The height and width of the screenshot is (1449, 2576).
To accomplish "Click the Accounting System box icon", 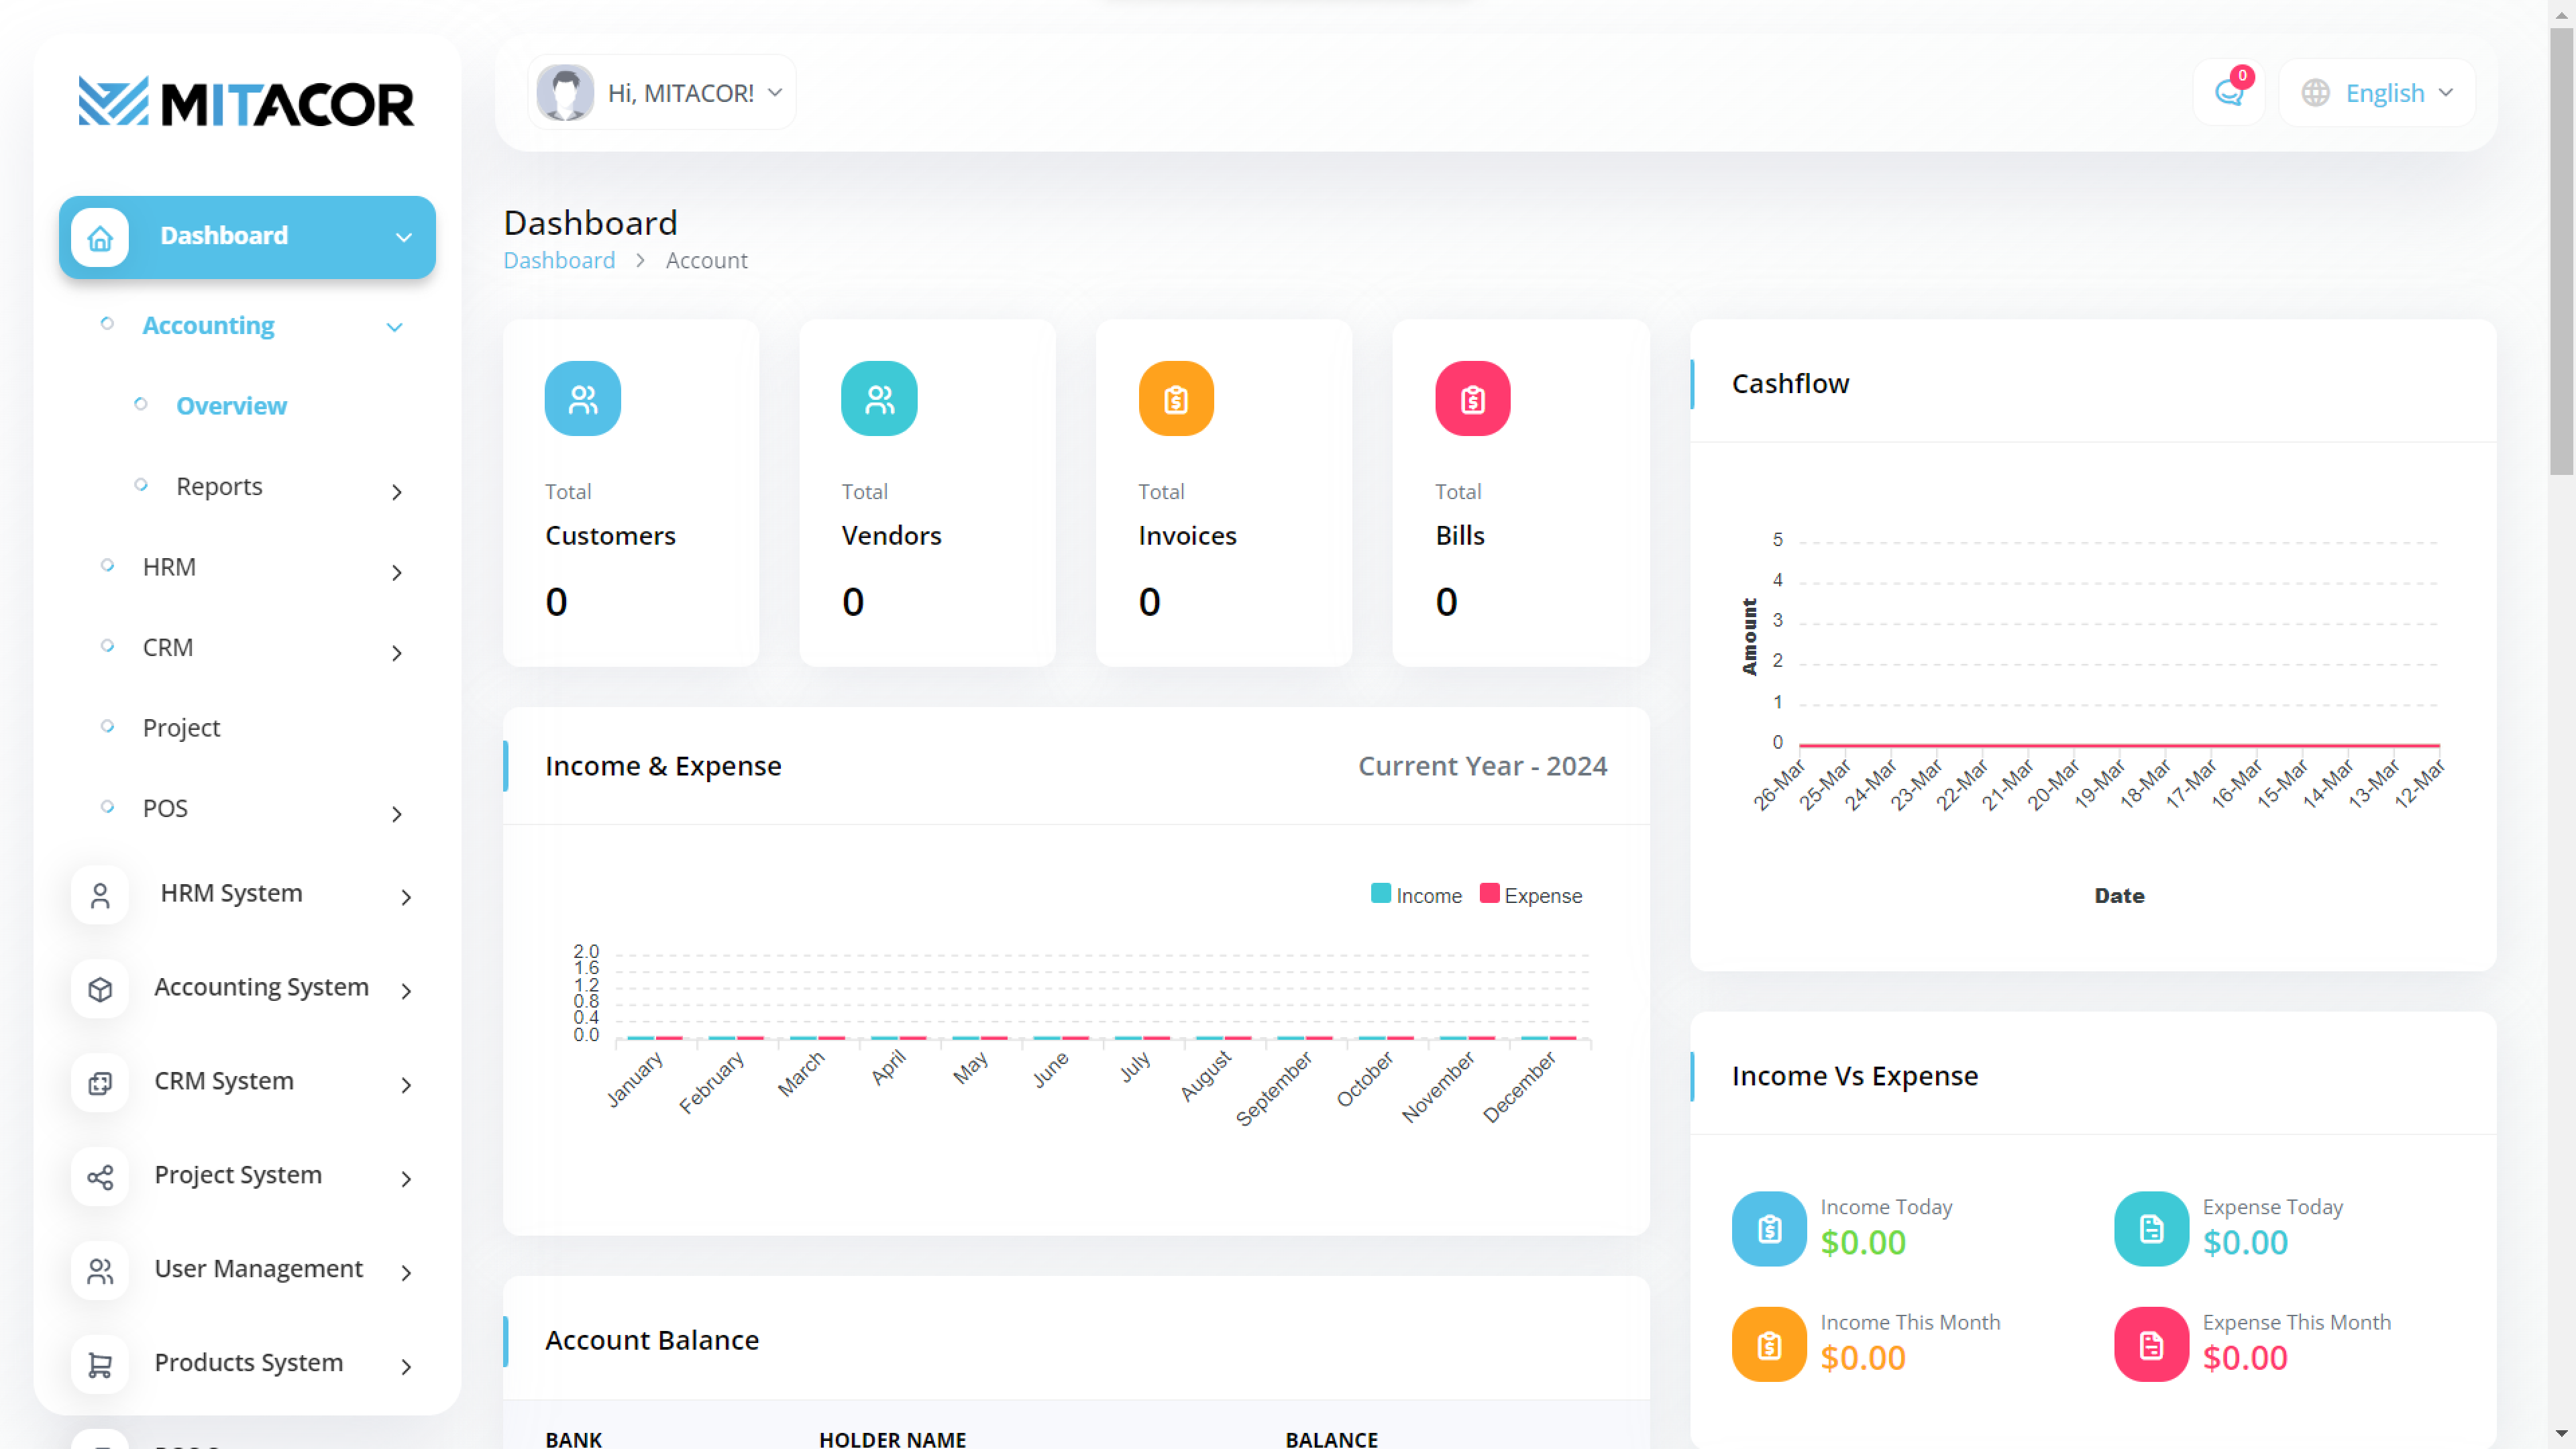I will click(100, 989).
